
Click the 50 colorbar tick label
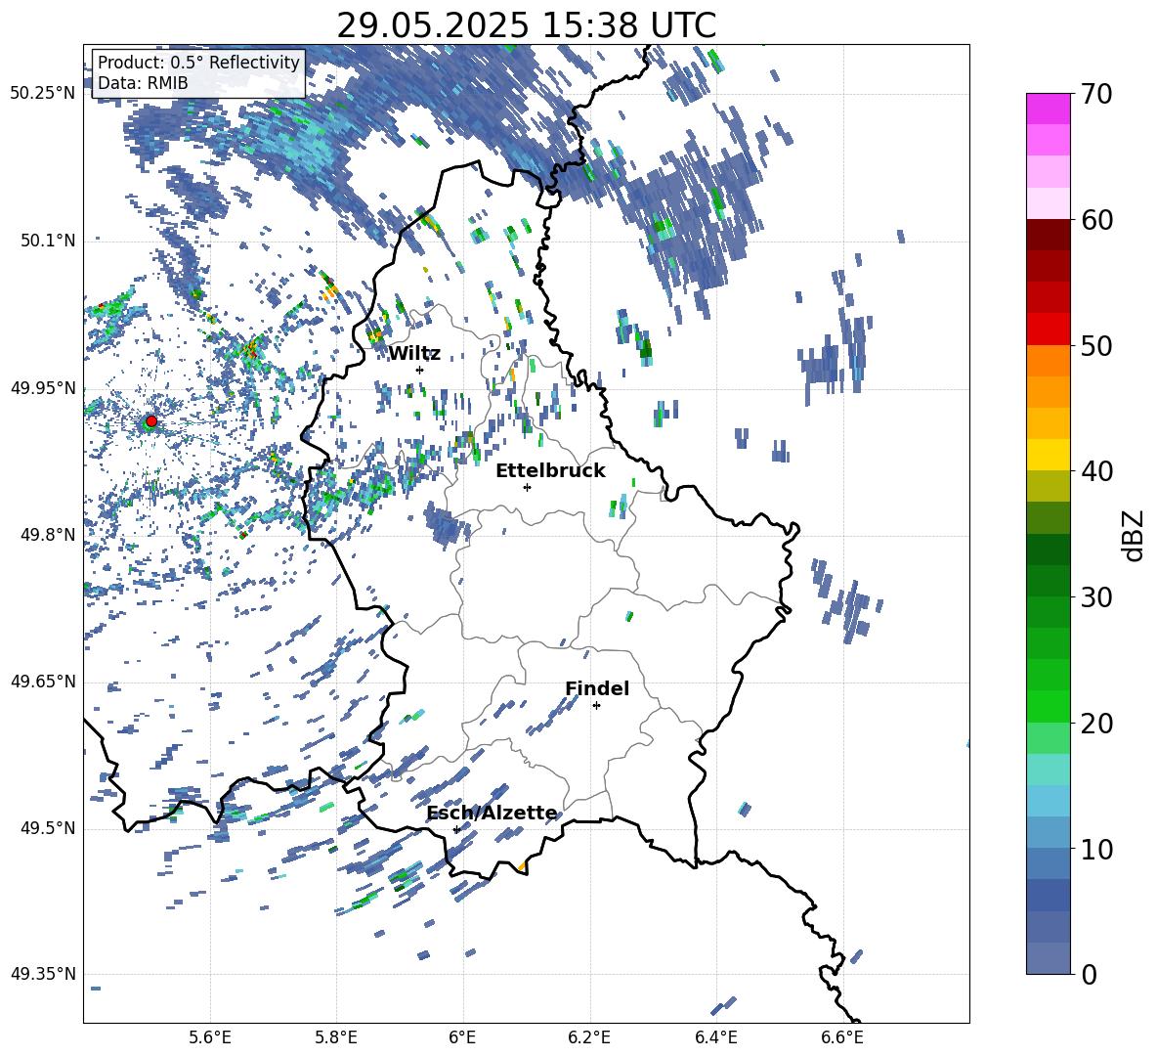point(1096,346)
